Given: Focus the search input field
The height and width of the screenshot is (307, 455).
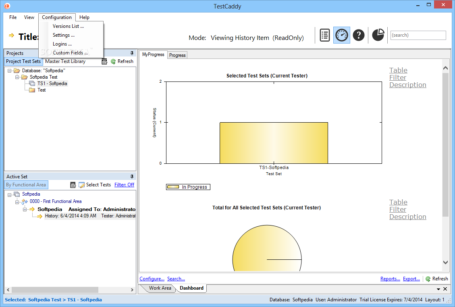Looking at the screenshot, I should (x=418, y=35).
